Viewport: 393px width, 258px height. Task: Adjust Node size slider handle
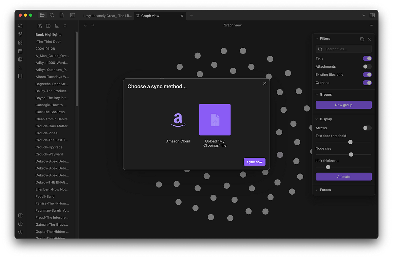point(351,154)
